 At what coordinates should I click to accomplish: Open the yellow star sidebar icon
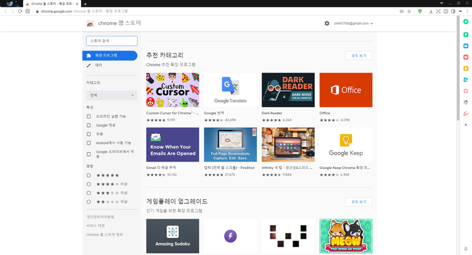[466, 69]
